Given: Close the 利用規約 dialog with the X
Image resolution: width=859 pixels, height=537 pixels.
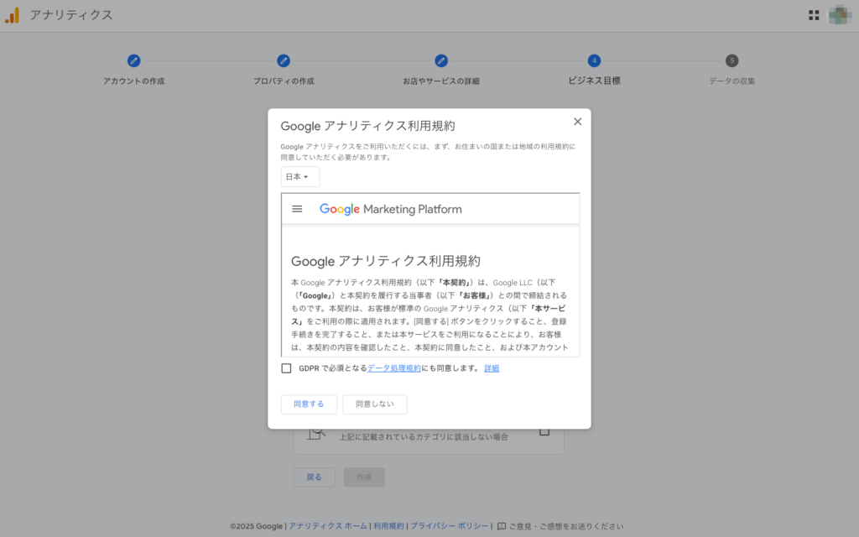Looking at the screenshot, I should tap(577, 121).
